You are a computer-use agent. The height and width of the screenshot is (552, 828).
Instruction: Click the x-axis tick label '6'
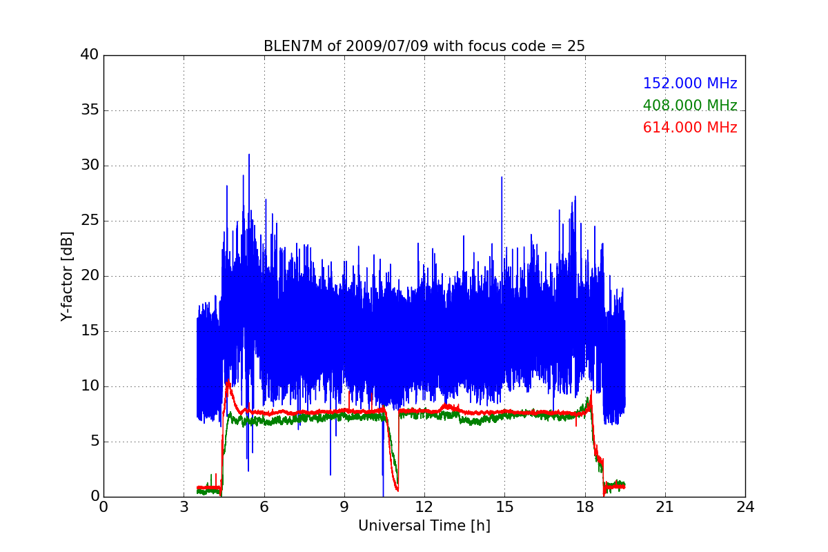point(264,506)
